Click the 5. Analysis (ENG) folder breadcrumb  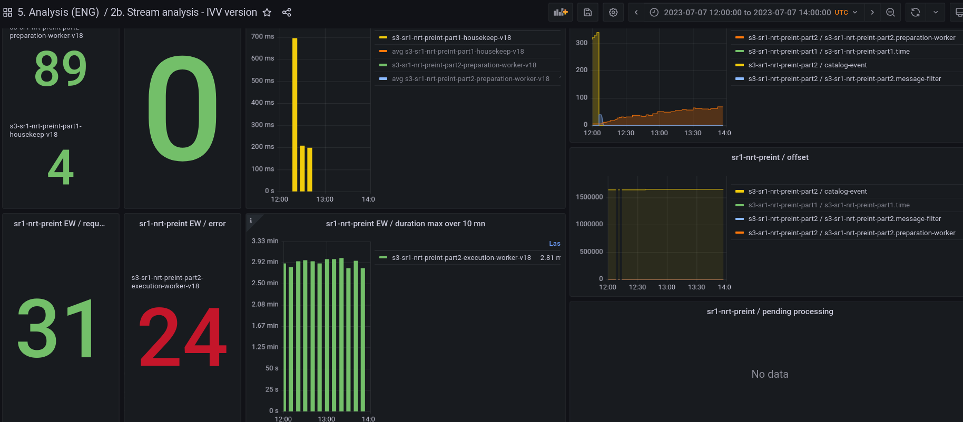click(x=58, y=12)
